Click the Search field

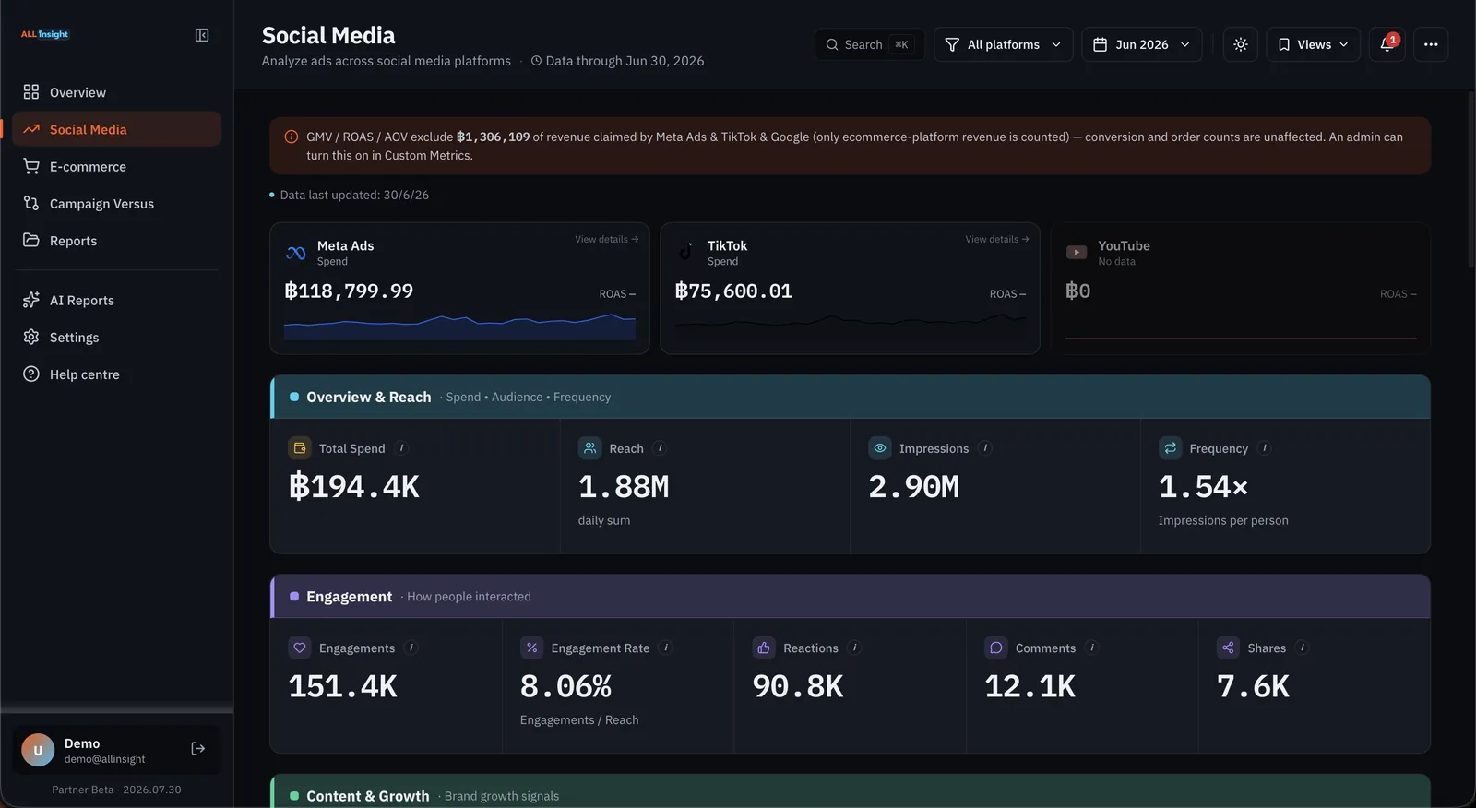click(870, 44)
